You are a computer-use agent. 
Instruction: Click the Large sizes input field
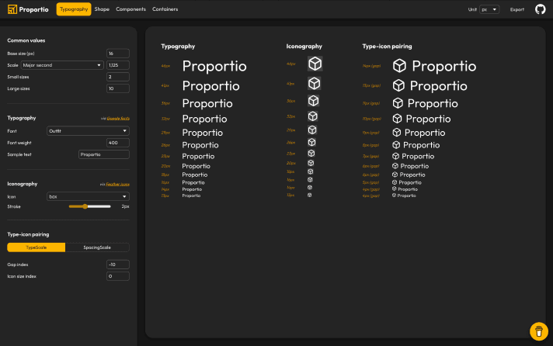118,88
